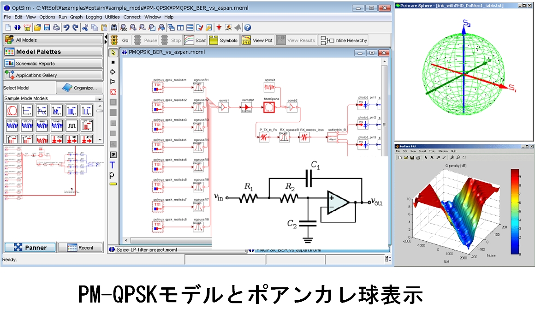Click the text A tool in Surface Plot toolbar
The height and width of the screenshot is (309, 535).
432,158
